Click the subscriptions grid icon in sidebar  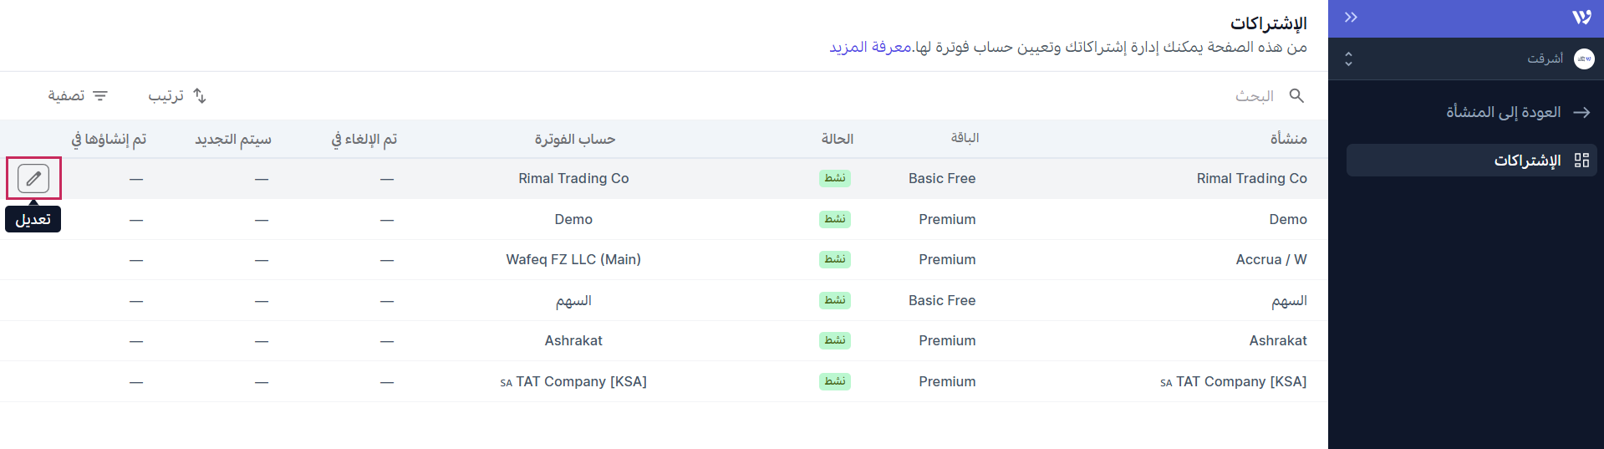pyautogui.click(x=1581, y=161)
